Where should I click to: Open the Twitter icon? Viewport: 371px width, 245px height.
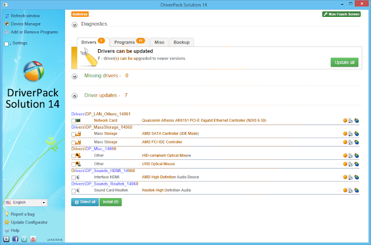[24, 239]
